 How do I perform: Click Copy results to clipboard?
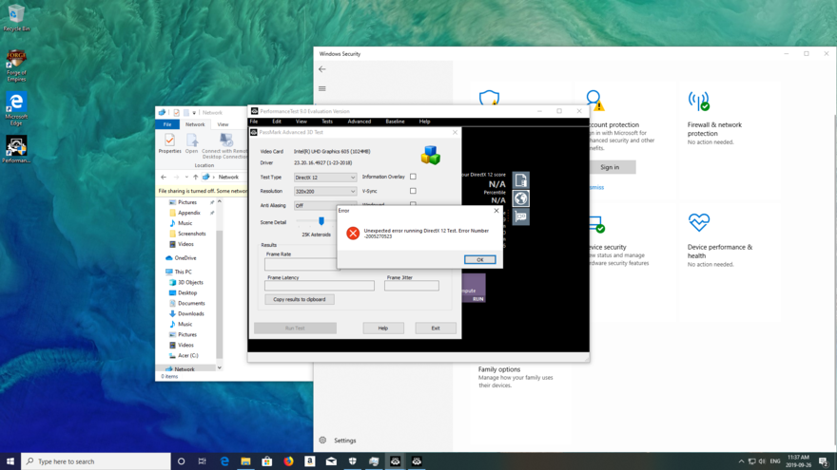coord(300,299)
